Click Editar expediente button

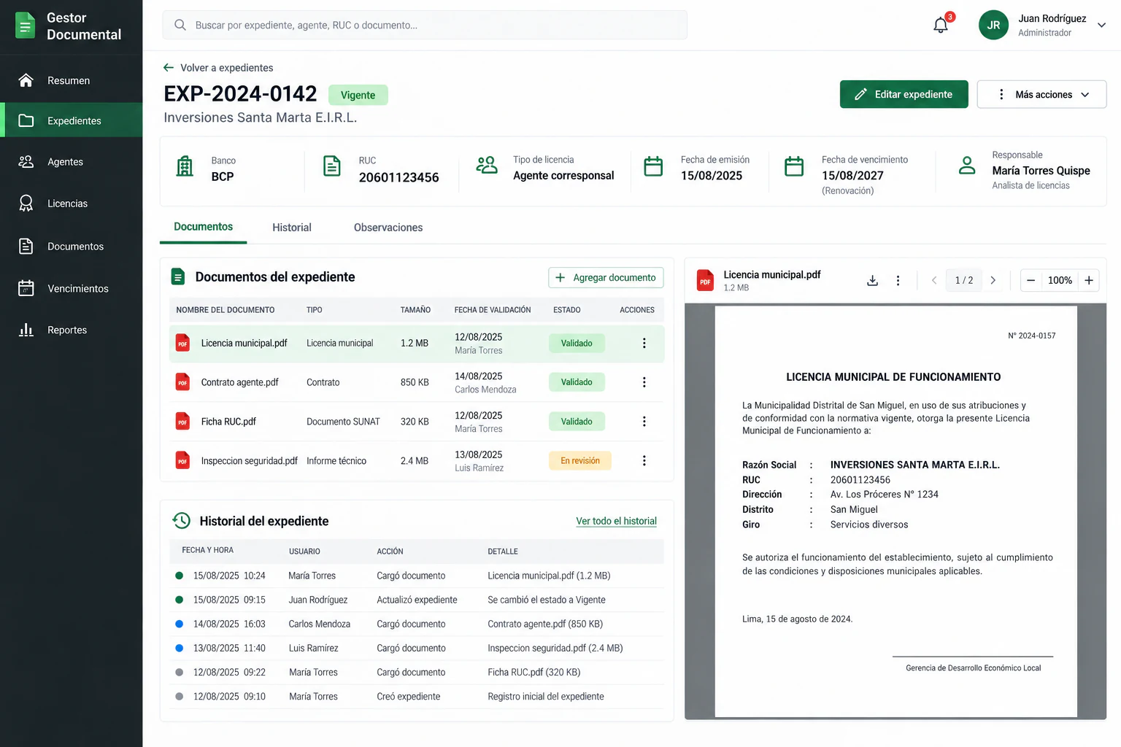pyautogui.click(x=904, y=94)
